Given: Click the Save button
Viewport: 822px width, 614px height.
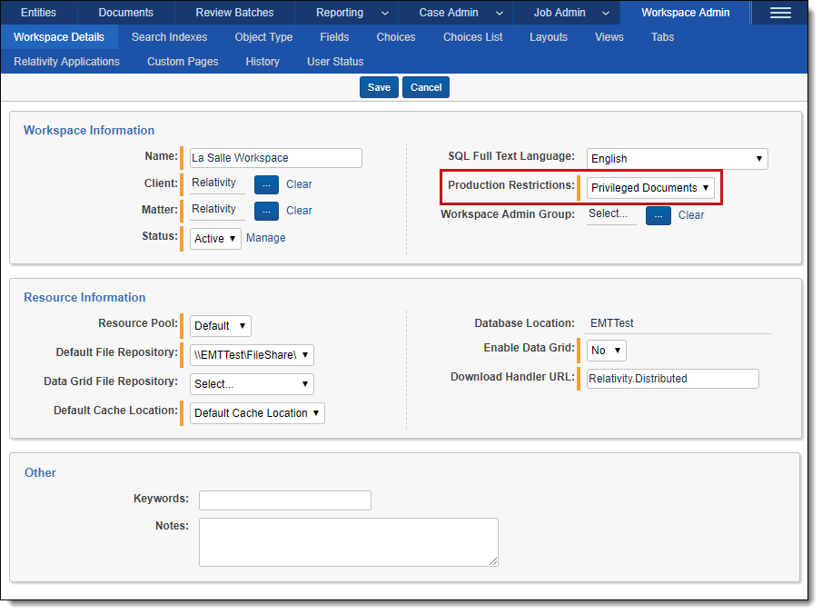Looking at the screenshot, I should [379, 87].
